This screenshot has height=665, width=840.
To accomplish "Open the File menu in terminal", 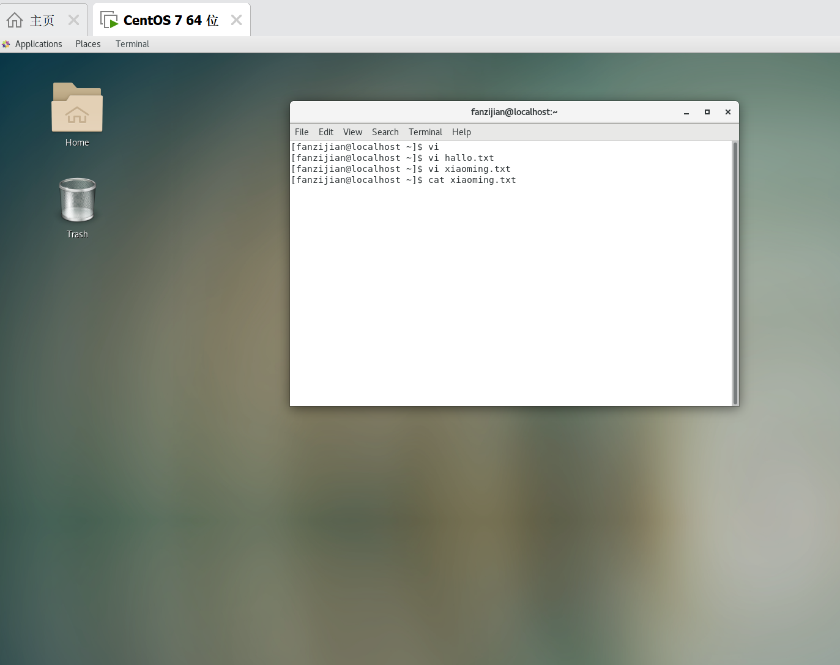I will (302, 132).
